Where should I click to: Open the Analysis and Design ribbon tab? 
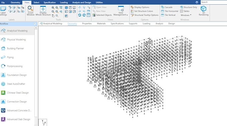pyautogui.click(x=82, y=2)
